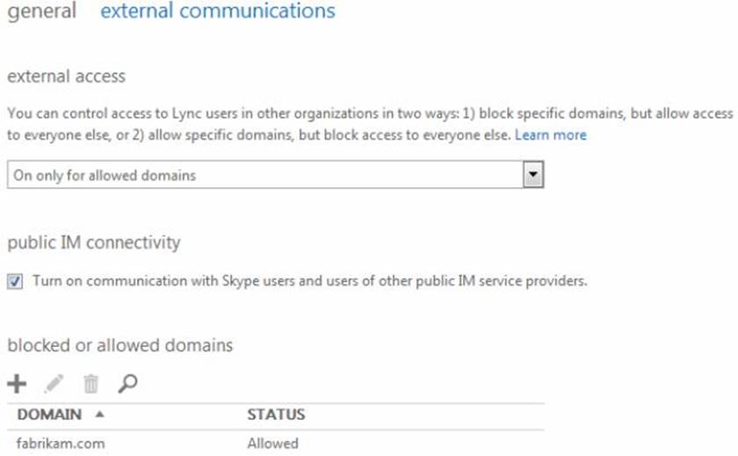Click the edit pencil icon
This screenshot has height=456, width=738.
pyautogui.click(x=54, y=383)
